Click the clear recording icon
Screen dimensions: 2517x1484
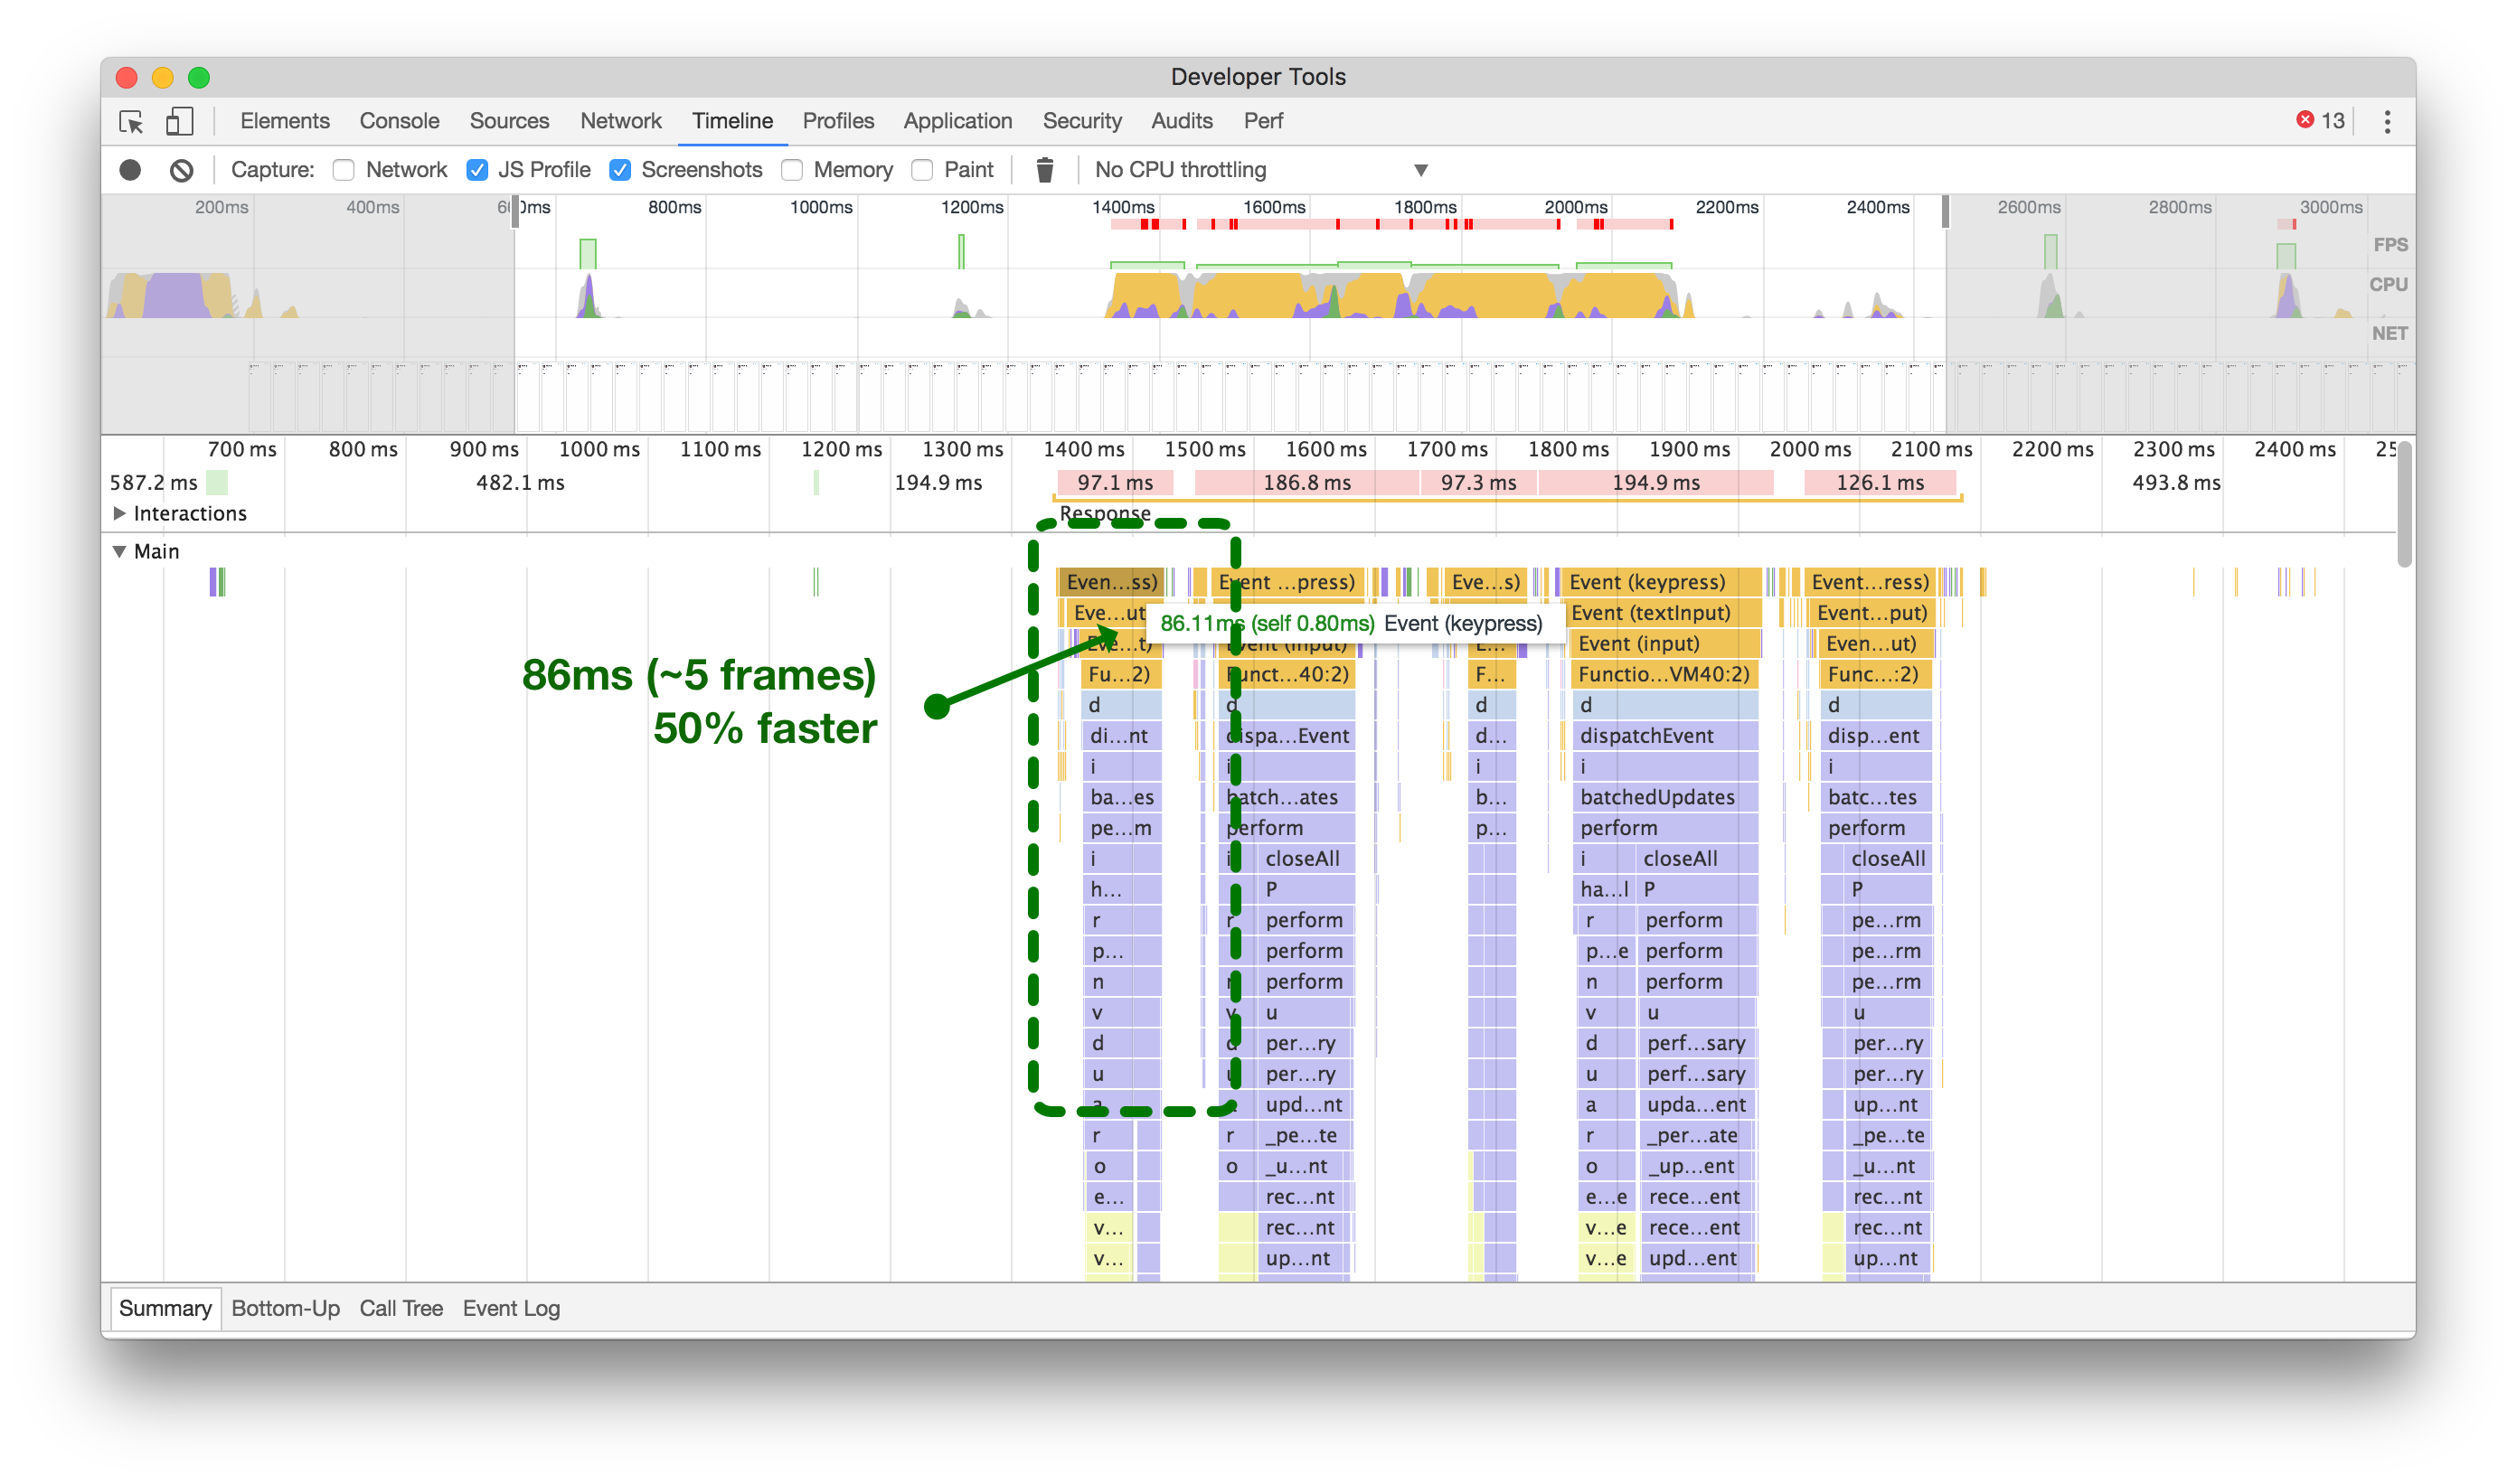181,170
